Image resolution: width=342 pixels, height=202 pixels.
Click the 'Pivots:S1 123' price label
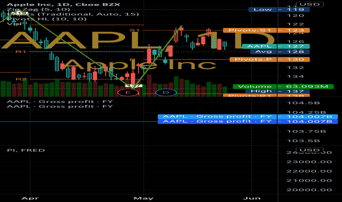266,30
